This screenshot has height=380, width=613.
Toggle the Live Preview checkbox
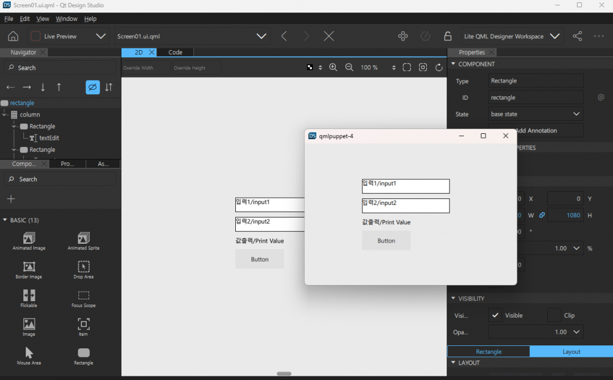tap(35, 36)
